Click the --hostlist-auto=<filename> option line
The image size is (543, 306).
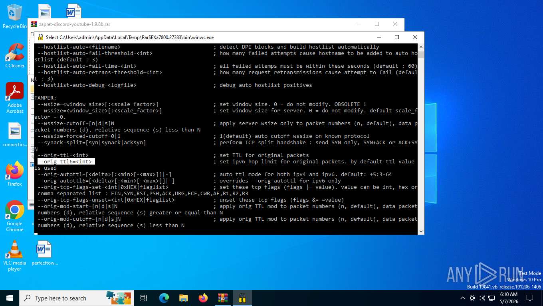(79, 47)
